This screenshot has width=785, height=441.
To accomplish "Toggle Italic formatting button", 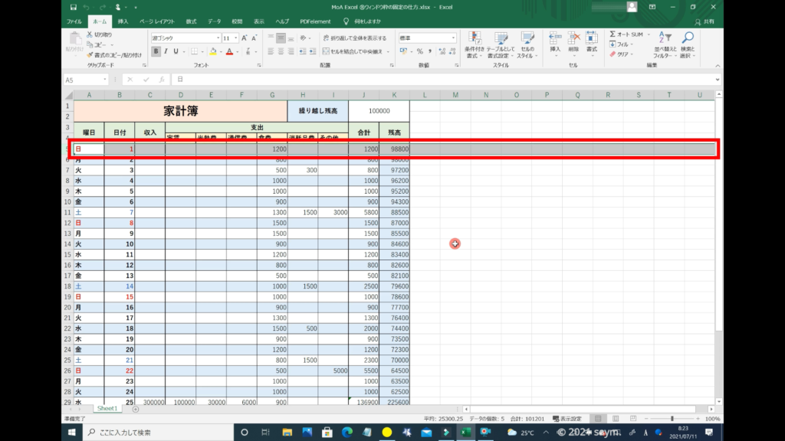I will 166,51.
